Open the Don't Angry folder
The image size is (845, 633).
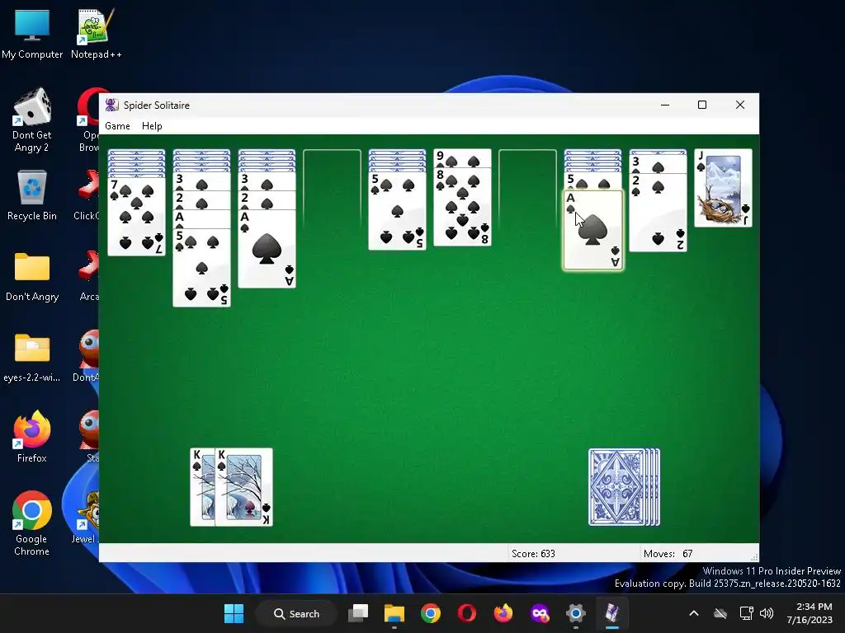pyautogui.click(x=32, y=275)
